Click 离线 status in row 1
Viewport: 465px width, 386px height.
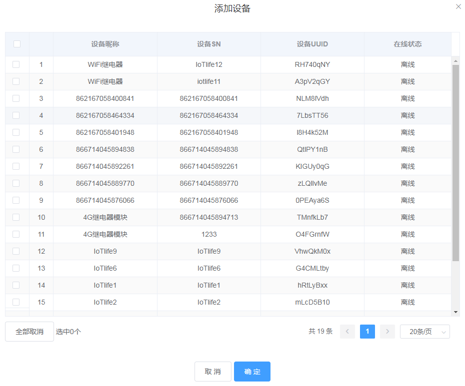[407, 64]
